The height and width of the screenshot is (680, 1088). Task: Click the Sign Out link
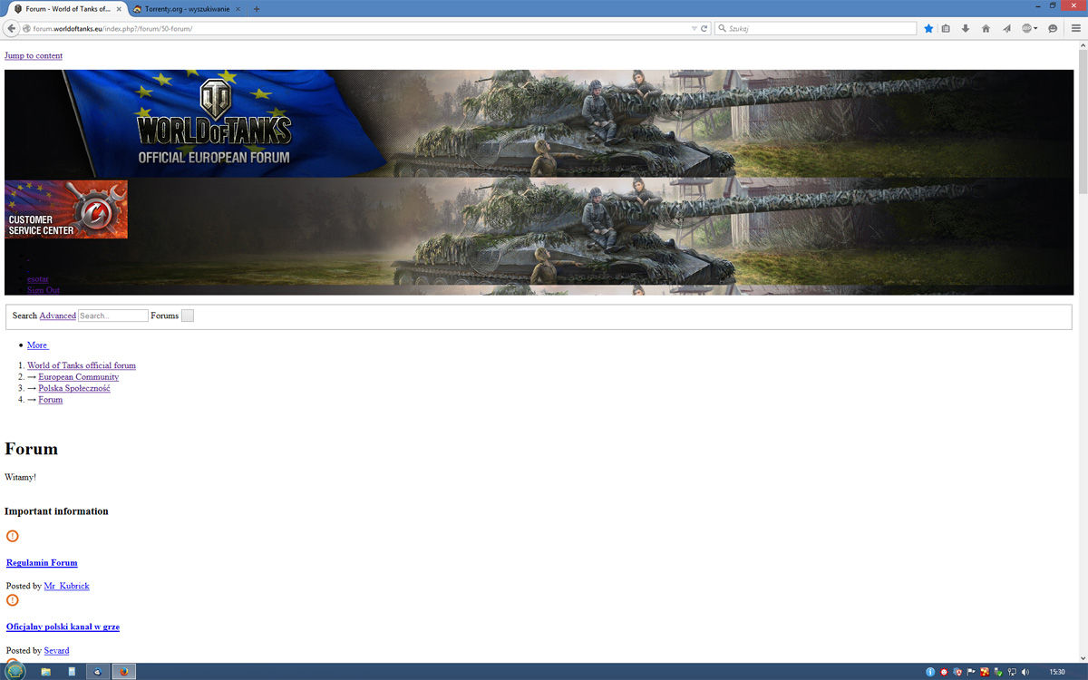point(44,290)
